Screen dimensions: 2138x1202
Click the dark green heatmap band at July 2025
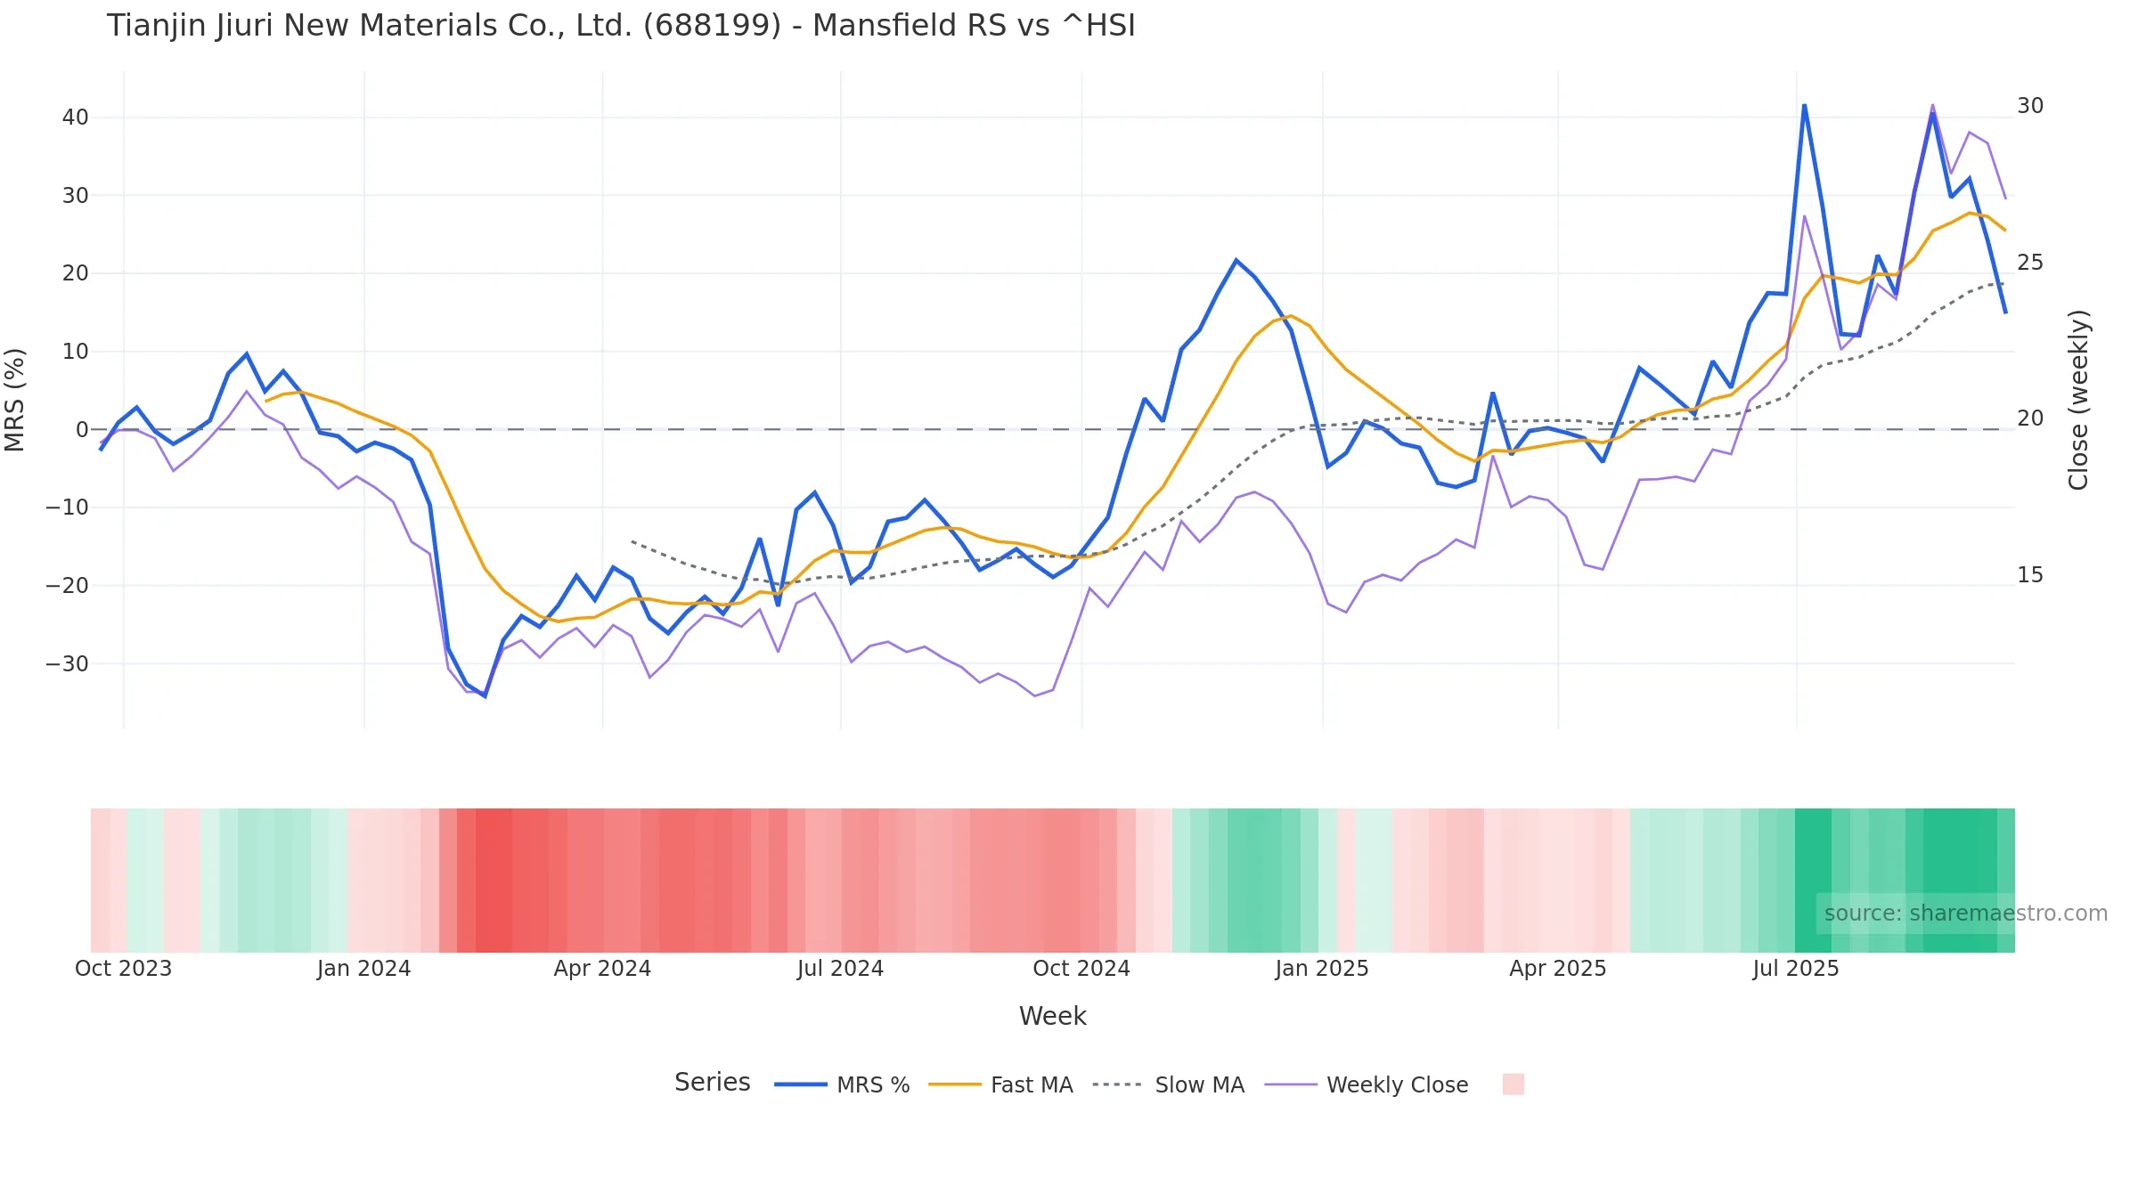pos(1813,881)
